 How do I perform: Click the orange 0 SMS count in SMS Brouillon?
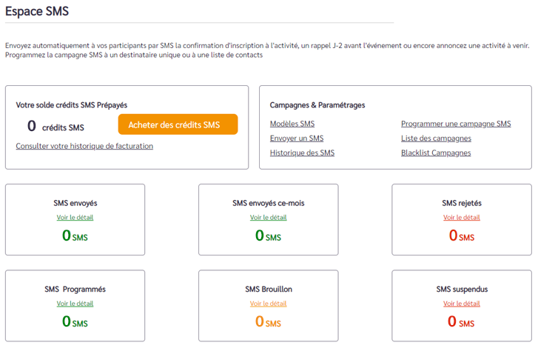268,322
